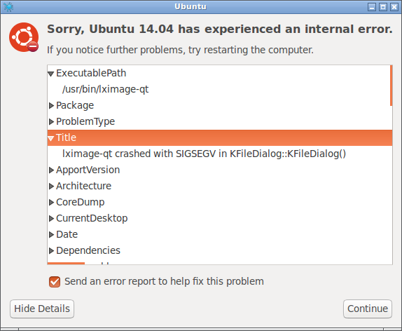
Task: Expand the Package entry
Action: click(51, 105)
